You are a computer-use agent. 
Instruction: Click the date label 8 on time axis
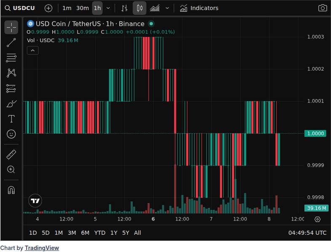point(269,219)
